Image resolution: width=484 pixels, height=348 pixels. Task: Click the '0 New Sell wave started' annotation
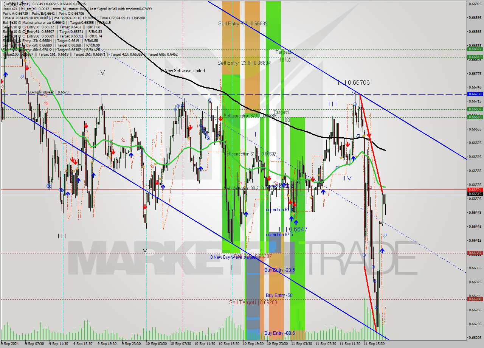click(x=183, y=71)
